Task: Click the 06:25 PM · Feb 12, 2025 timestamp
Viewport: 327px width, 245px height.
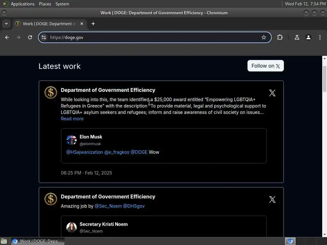Action: pyautogui.click(x=86, y=173)
